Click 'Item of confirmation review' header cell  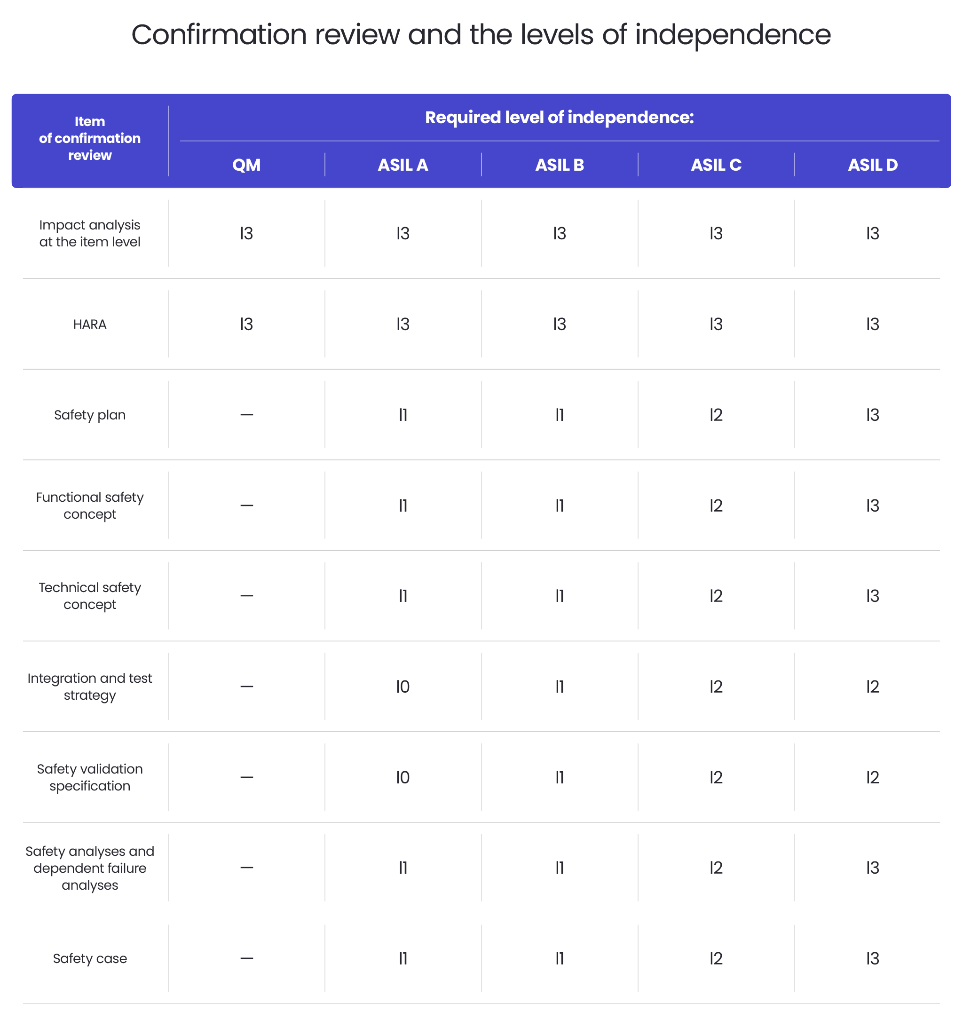[x=90, y=138]
